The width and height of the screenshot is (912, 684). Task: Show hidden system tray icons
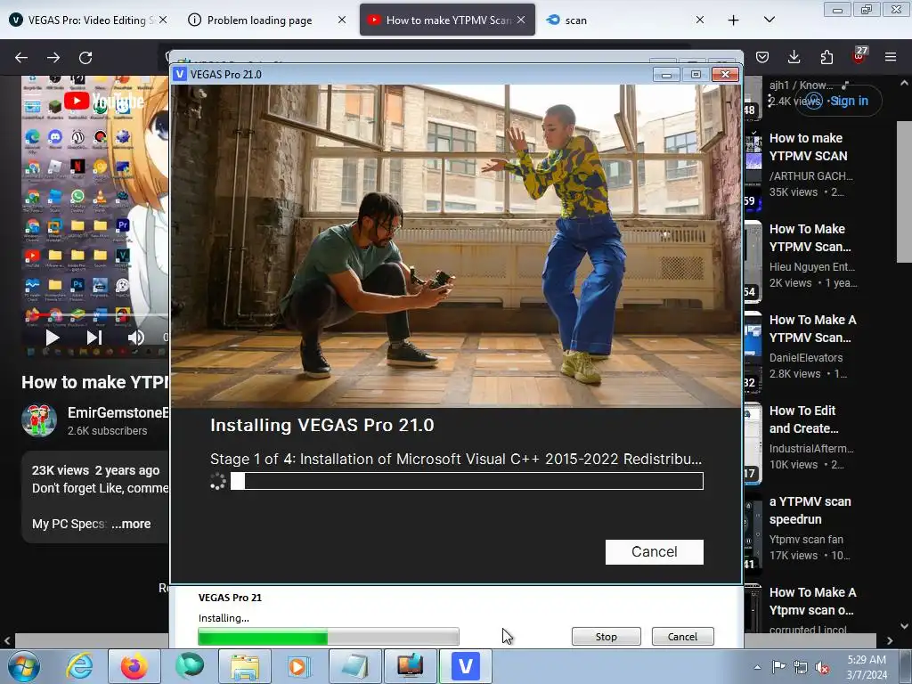pos(757,667)
